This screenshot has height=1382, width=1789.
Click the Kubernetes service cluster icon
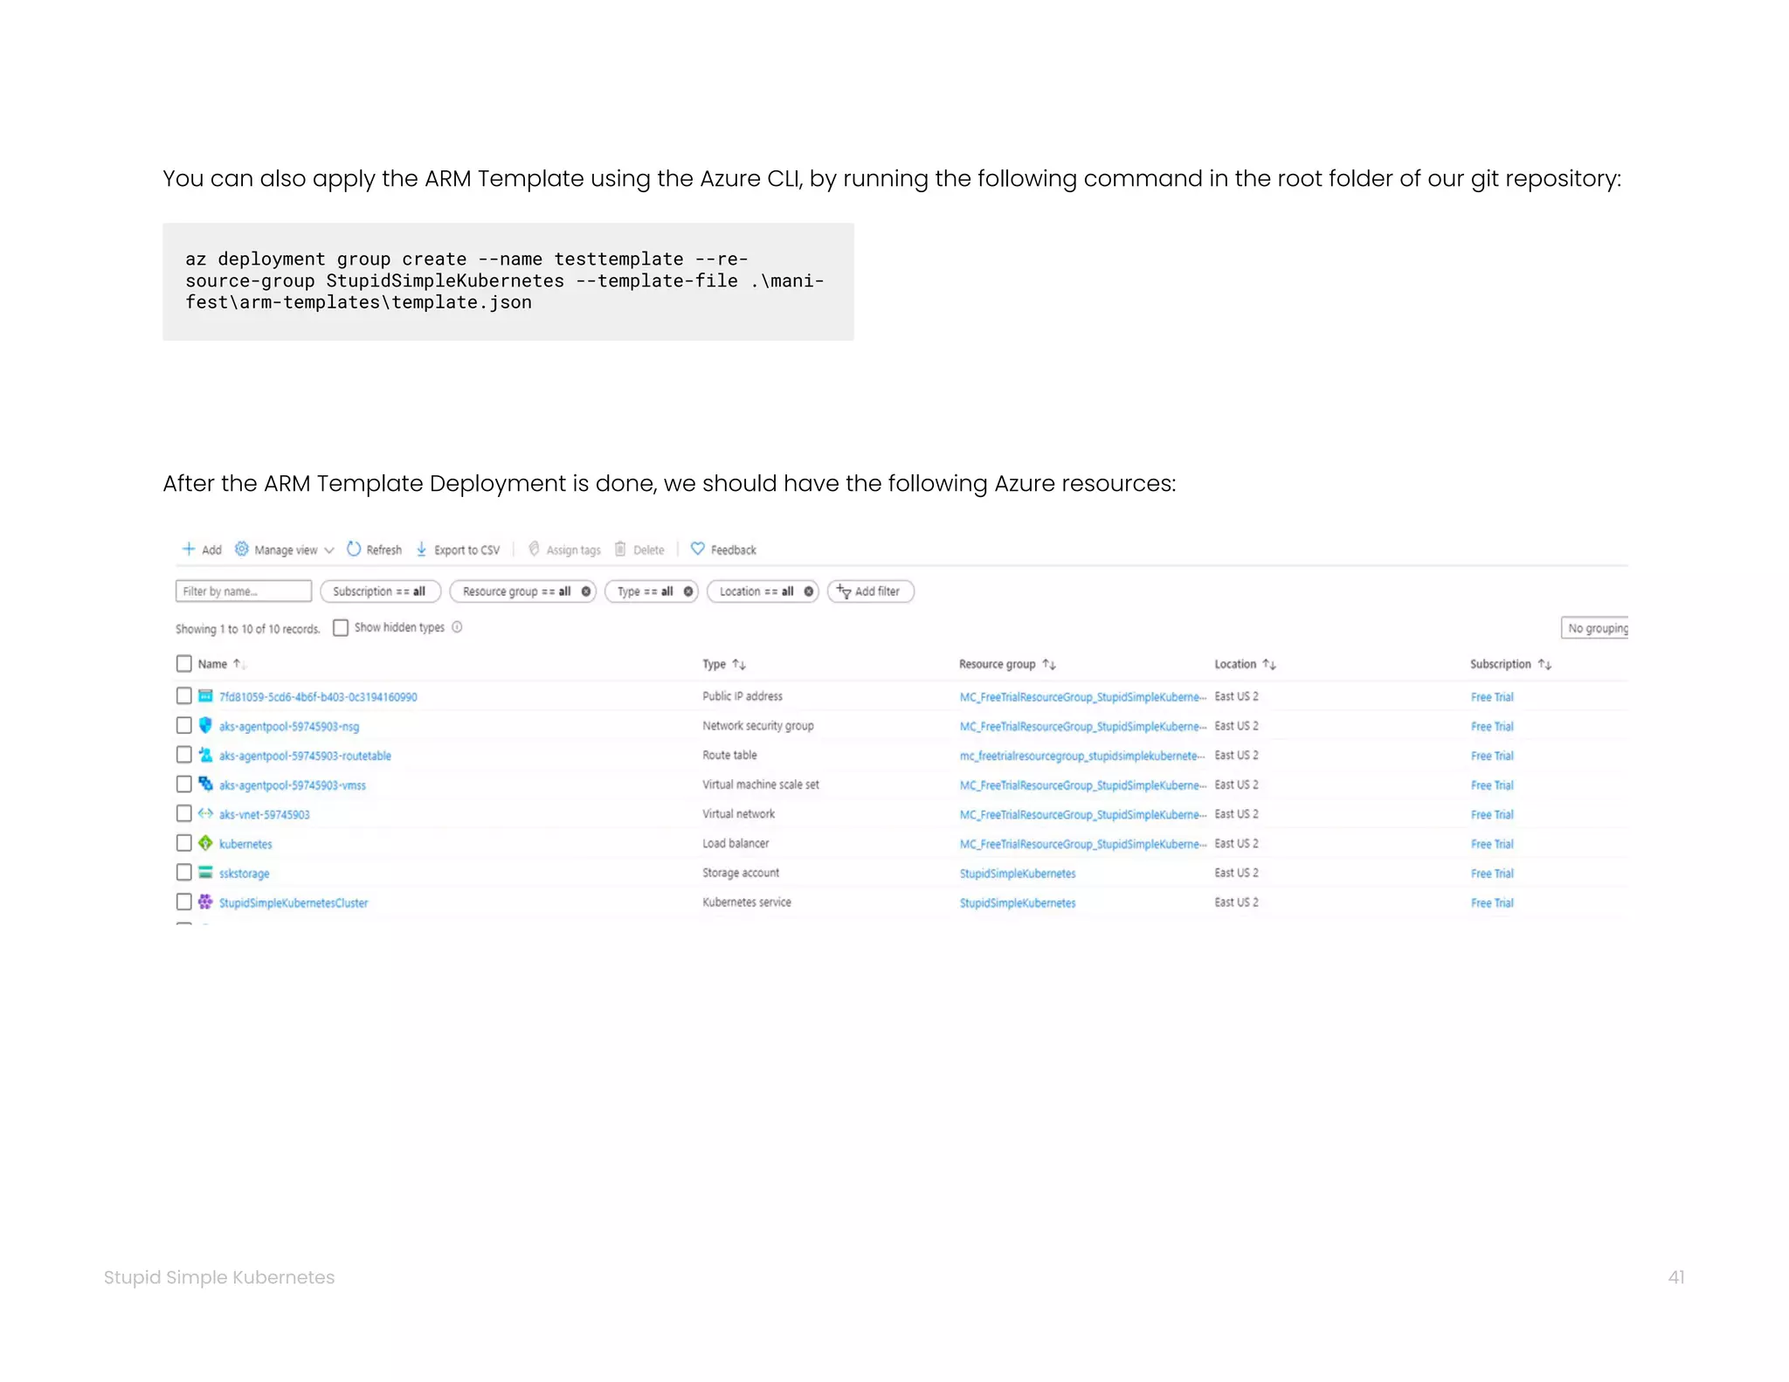(x=205, y=902)
